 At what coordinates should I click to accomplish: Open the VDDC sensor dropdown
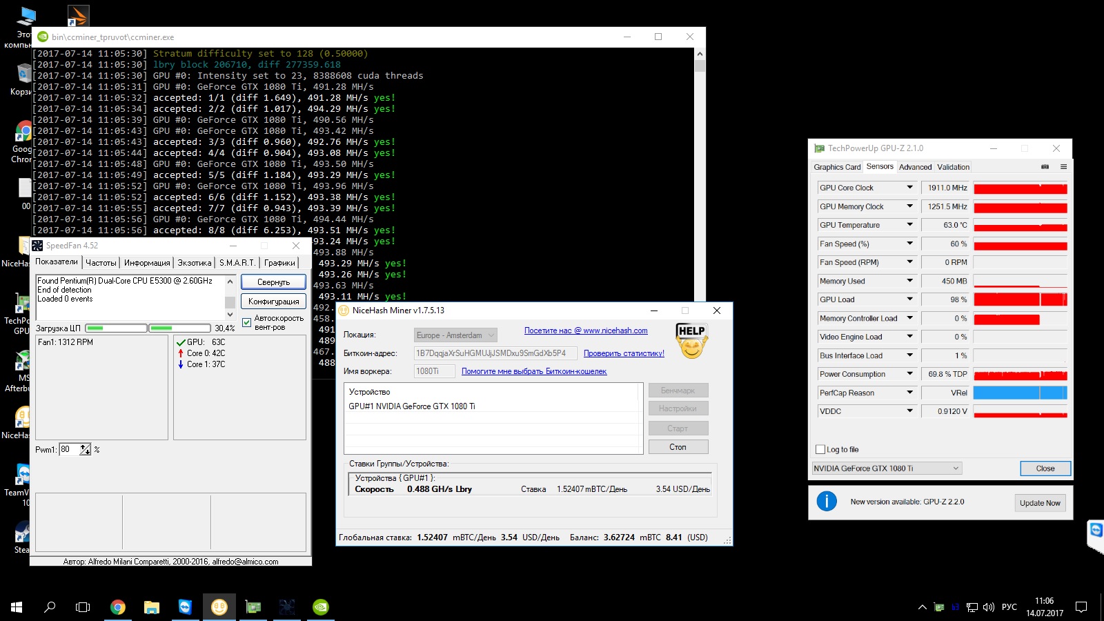(909, 411)
